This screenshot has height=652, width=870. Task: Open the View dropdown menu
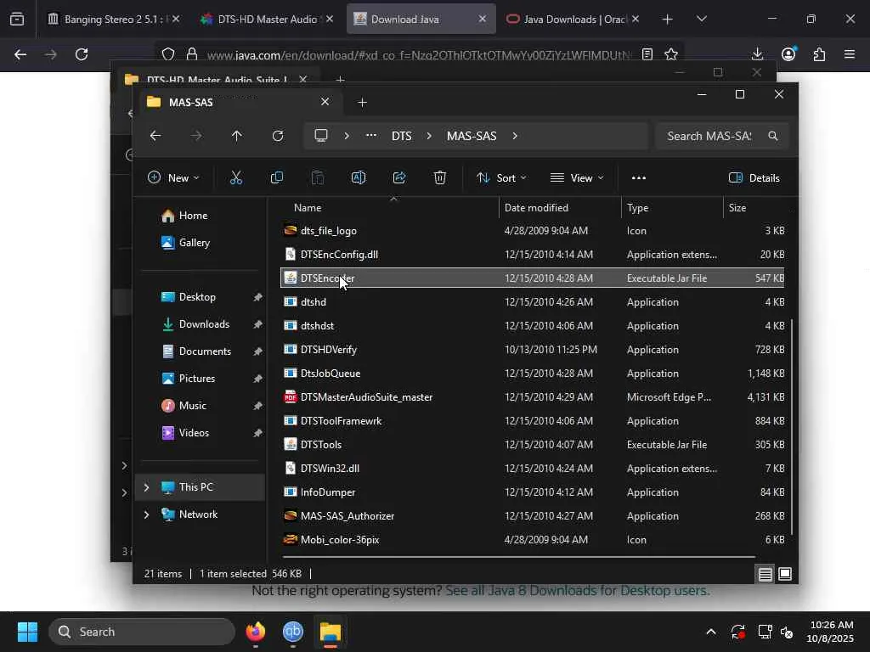tap(577, 178)
